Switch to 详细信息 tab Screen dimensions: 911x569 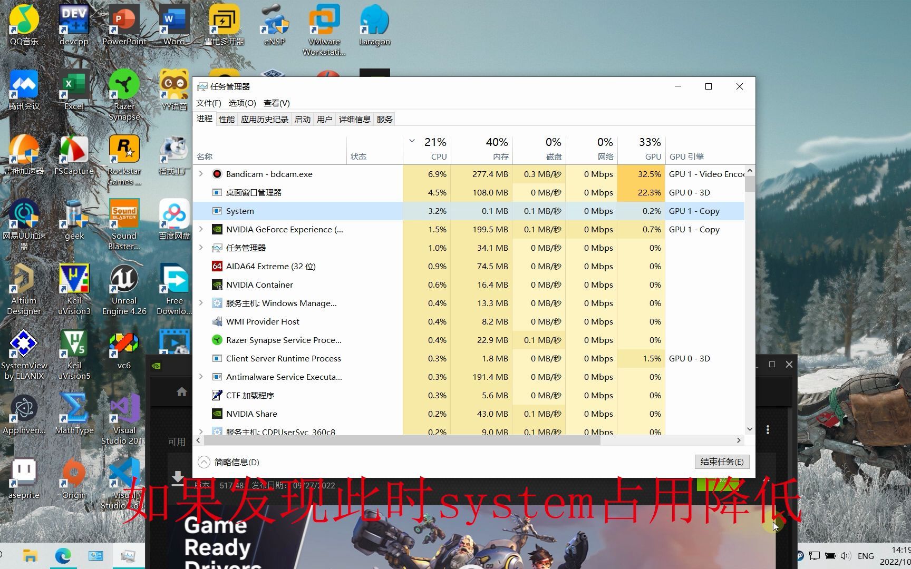point(355,119)
